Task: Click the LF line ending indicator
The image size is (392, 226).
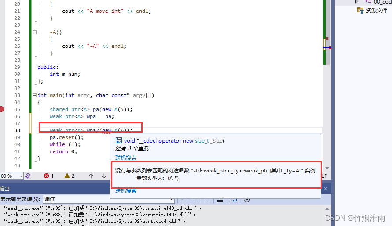Action: [324, 176]
